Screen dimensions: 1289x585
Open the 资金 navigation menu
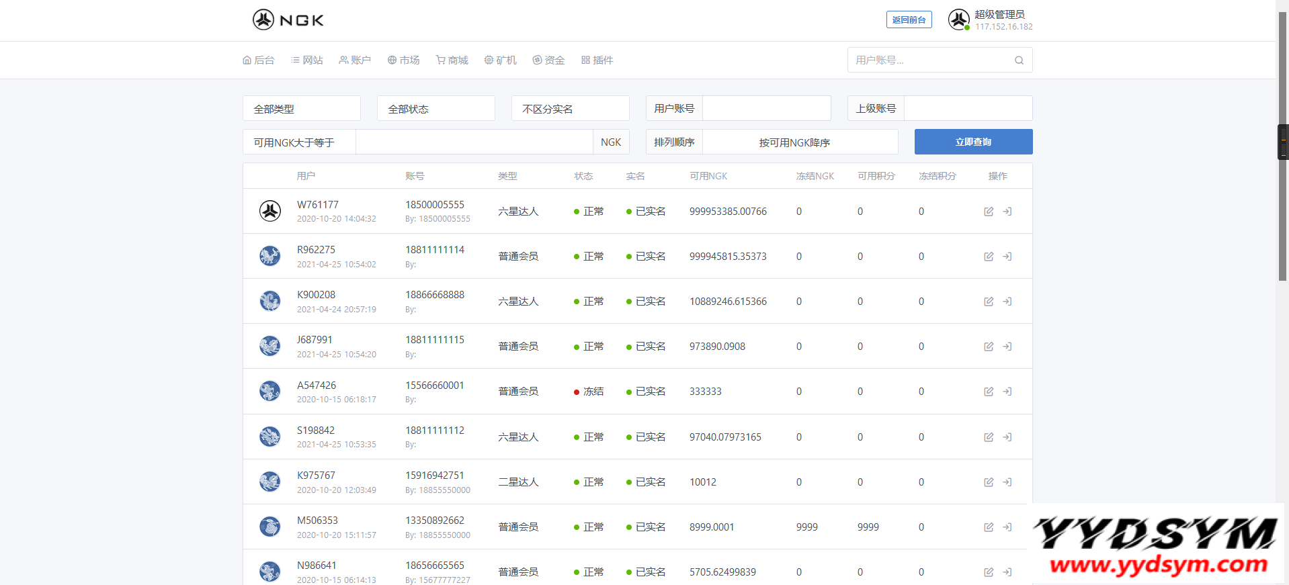pyautogui.click(x=548, y=60)
